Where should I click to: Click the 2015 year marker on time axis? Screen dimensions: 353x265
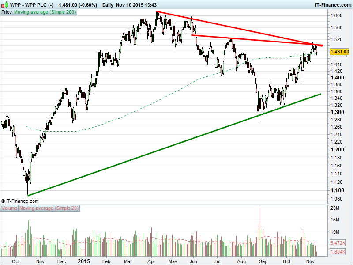point(83,261)
